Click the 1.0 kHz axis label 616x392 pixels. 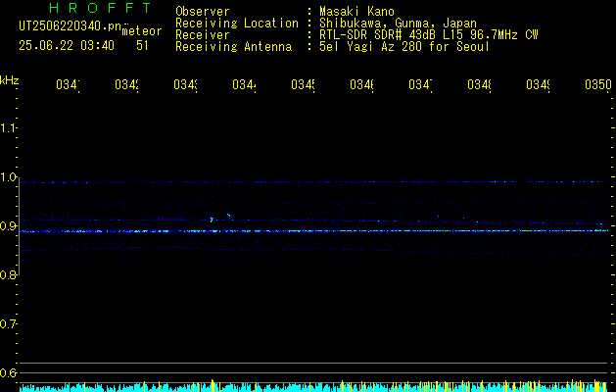pyautogui.click(x=8, y=177)
